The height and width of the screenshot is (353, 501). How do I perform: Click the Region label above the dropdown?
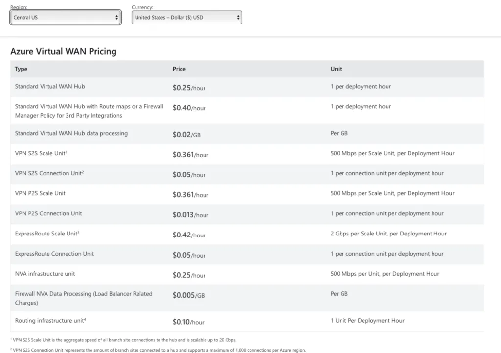[19, 7]
